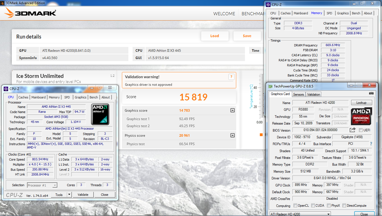382x216 pixels.
Task: Open the Validation tab in GPU-Z
Action: (x=313, y=94)
